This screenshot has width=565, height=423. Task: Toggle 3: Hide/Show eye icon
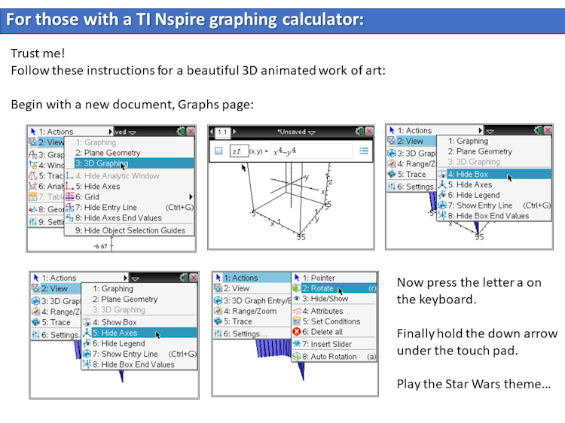pos(297,299)
